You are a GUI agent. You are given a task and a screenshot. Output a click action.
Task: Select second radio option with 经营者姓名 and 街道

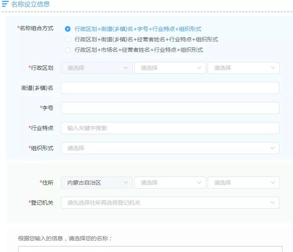[x=68, y=39]
